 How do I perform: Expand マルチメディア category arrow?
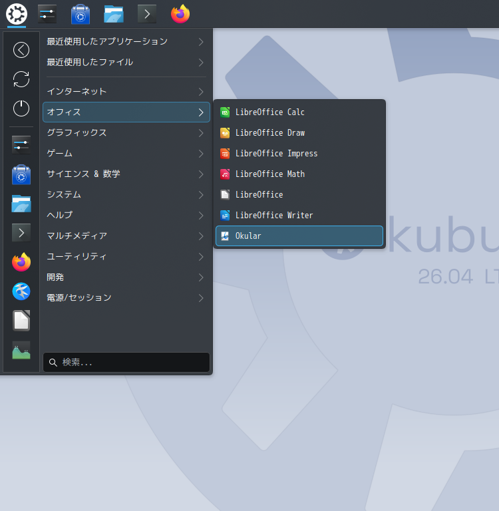201,236
